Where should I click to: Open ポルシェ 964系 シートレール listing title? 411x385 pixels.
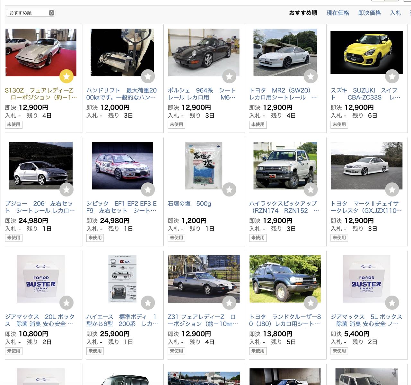[x=202, y=94]
